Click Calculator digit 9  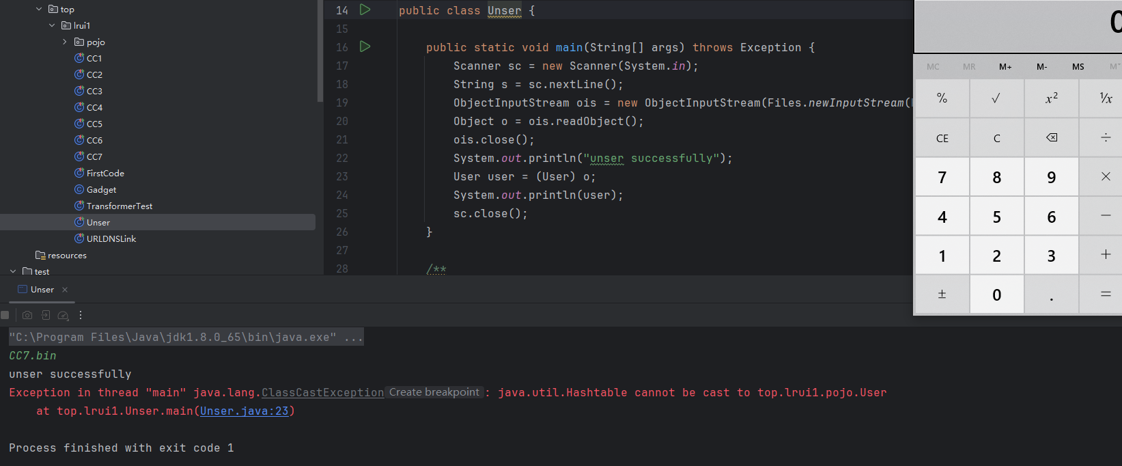[x=1052, y=177]
